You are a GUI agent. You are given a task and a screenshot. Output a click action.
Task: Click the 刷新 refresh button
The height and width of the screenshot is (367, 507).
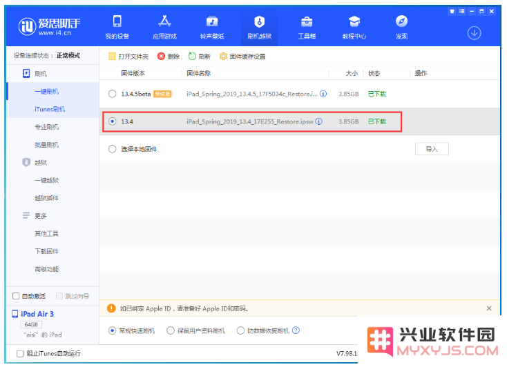pyautogui.click(x=199, y=57)
